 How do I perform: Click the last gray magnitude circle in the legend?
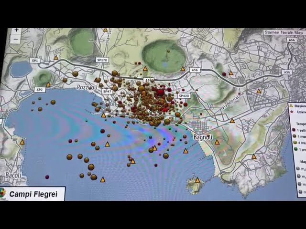tap(300, 192)
